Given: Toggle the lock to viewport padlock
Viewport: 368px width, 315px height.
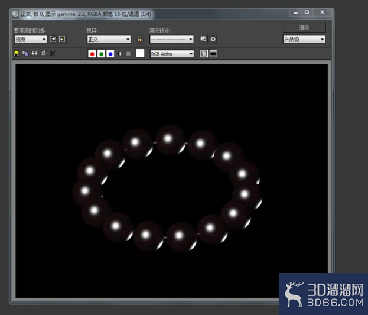Looking at the screenshot, I should [139, 39].
